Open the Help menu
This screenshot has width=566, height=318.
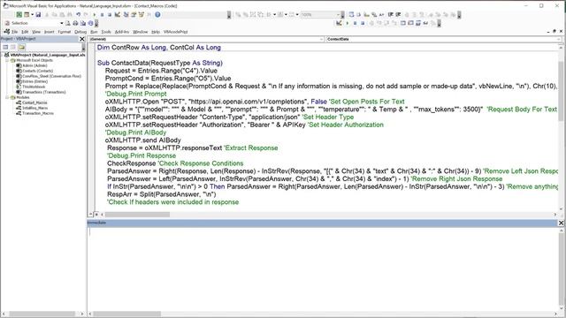click(x=156, y=32)
